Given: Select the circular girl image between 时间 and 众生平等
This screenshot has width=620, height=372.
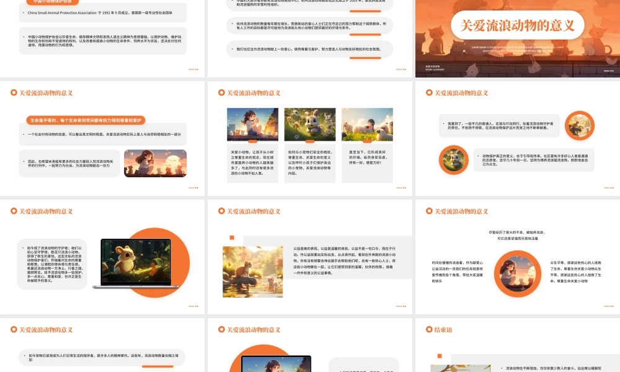Looking at the screenshot, I should 518,274.
